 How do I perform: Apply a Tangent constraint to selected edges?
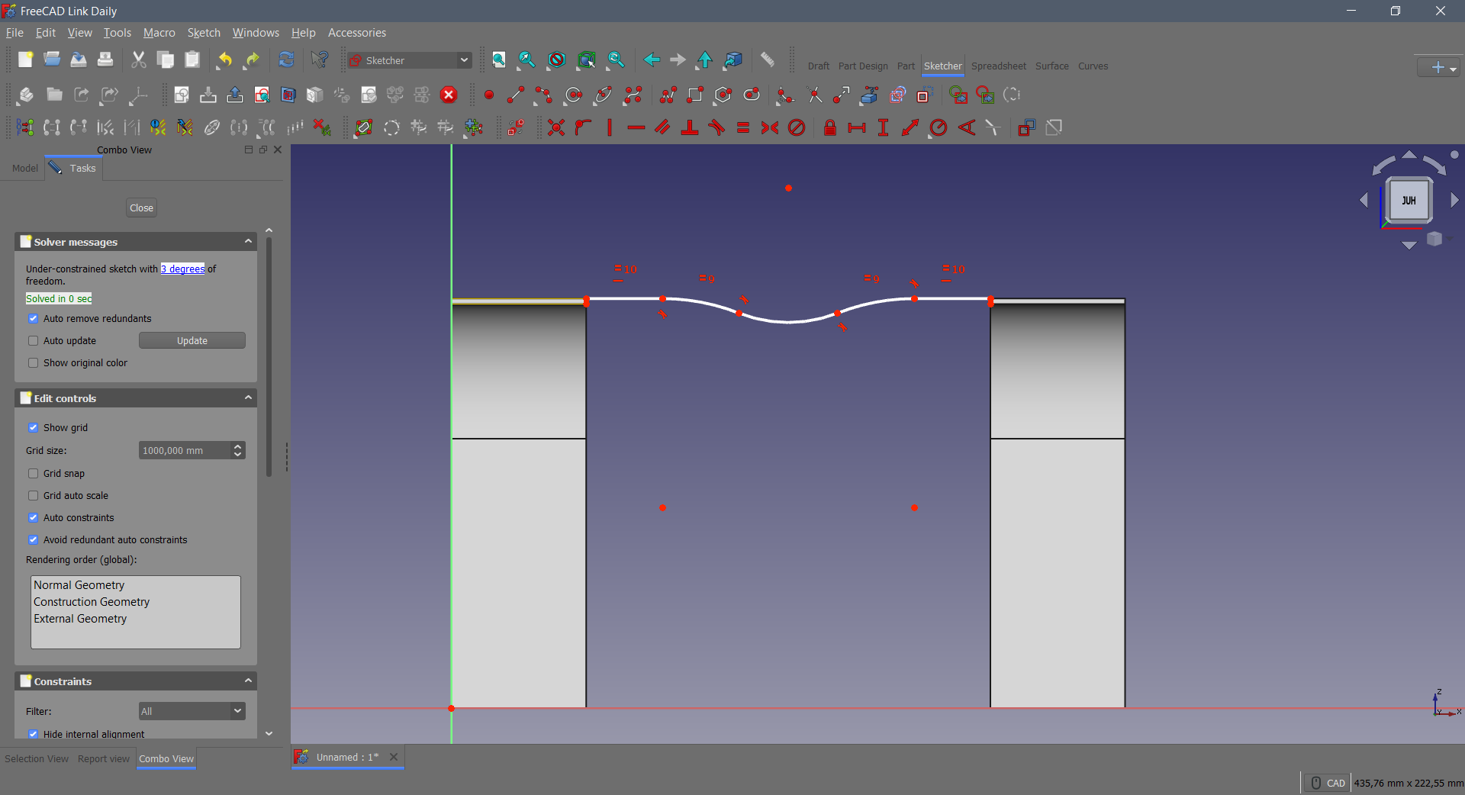(716, 127)
